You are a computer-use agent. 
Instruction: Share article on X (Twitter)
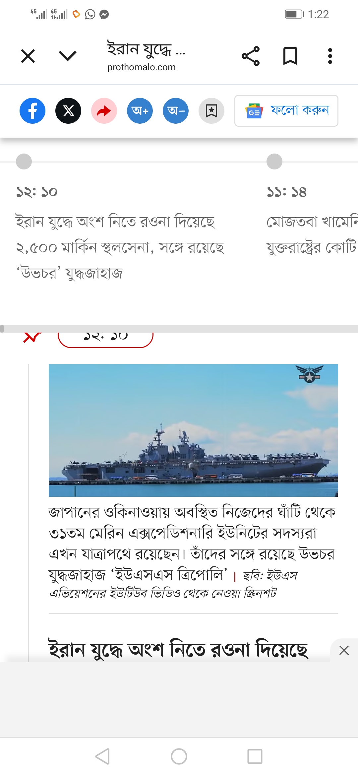pyautogui.click(x=68, y=111)
